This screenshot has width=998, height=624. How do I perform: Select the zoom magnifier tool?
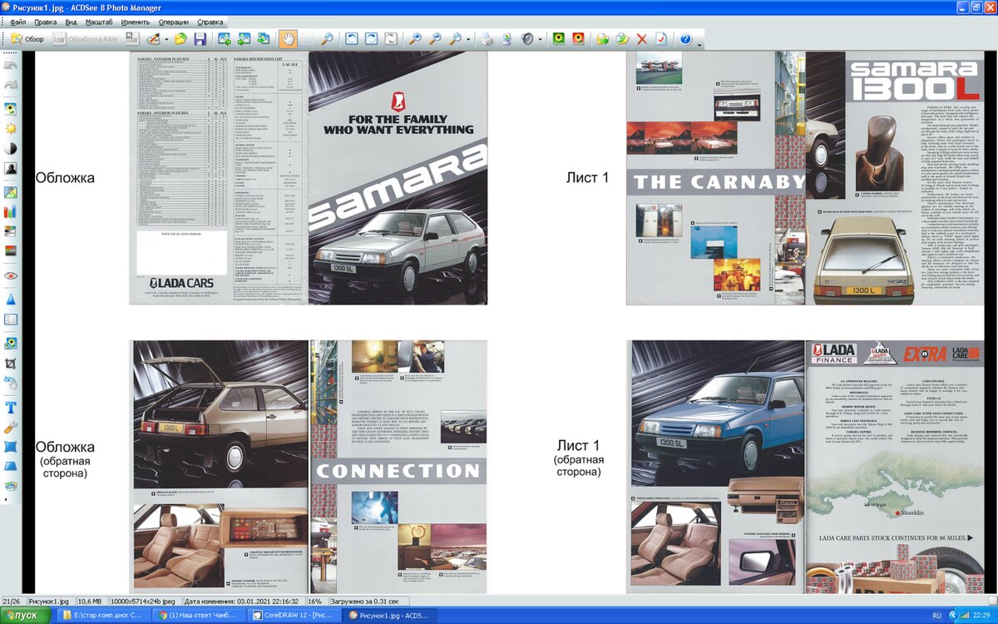(327, 39)
